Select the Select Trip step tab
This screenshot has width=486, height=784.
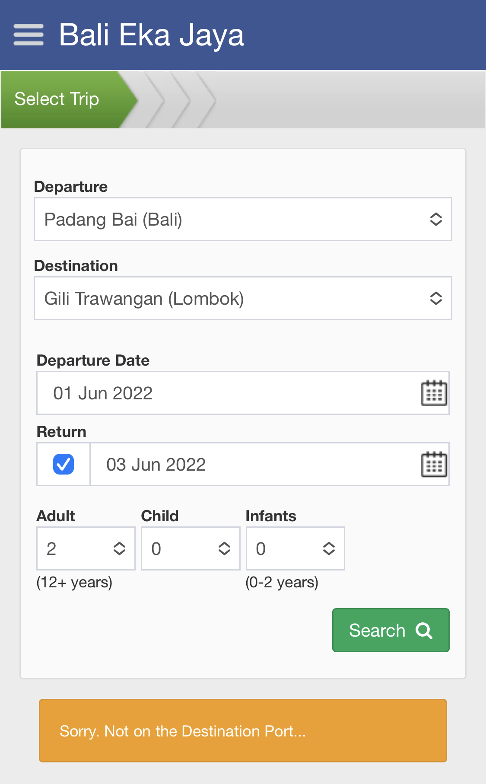tap(69, 100)
